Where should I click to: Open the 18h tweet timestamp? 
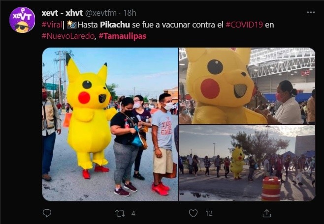(x=130, y=13)
